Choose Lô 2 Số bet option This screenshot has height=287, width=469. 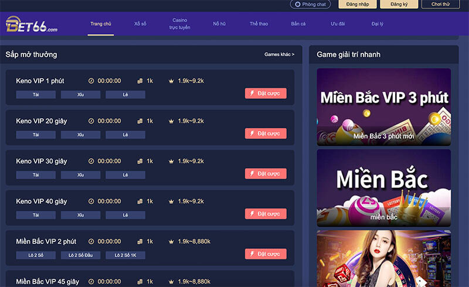pos(36,255)
